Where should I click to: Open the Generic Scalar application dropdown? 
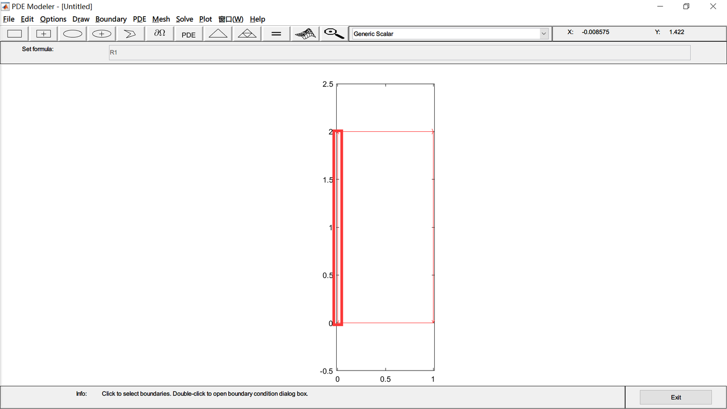544,33
